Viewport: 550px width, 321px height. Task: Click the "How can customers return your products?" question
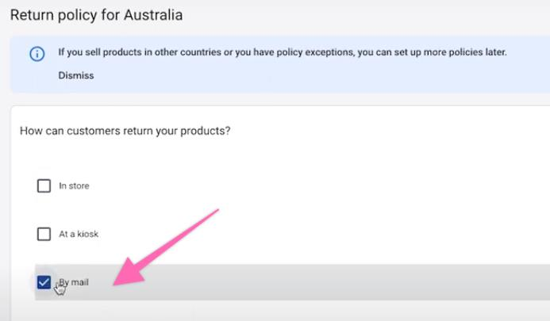point(125,131)
